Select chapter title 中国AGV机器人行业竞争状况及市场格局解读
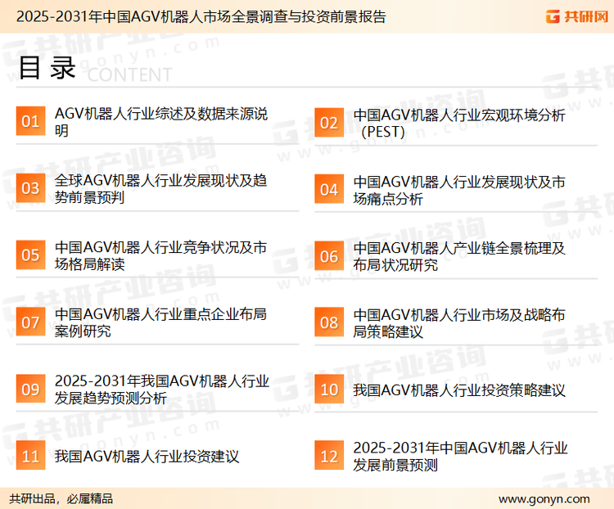Image resolution: width=614 pixels, height=509 pixels. pos(161,255)
